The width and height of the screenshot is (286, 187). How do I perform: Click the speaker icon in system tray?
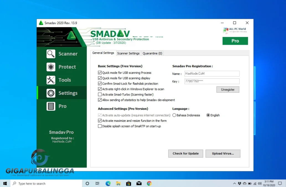click(259, 183)
